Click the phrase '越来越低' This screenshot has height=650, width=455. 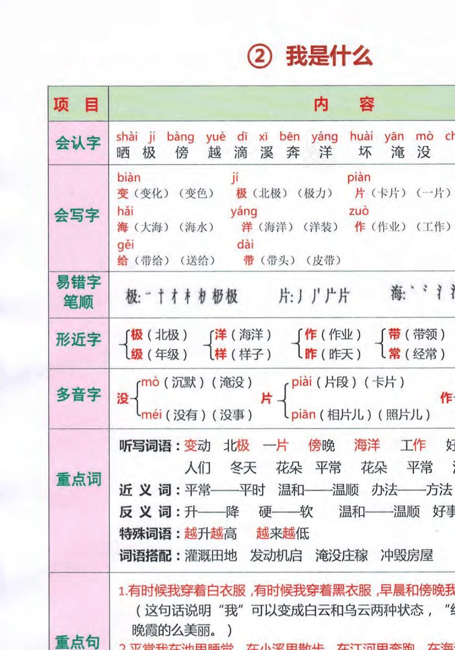283,534
